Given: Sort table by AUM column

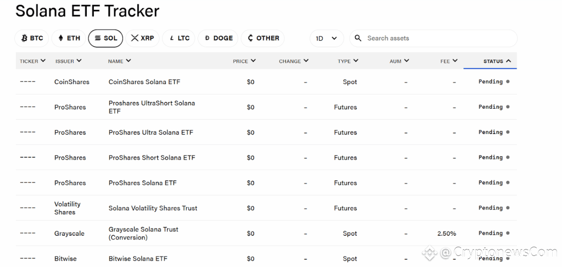Looking at the screenshot, I should [399, 61].
